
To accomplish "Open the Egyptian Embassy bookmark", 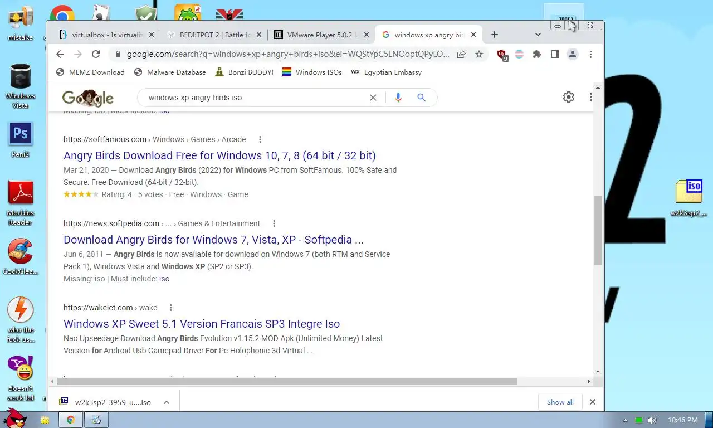I will click(386, 72).
